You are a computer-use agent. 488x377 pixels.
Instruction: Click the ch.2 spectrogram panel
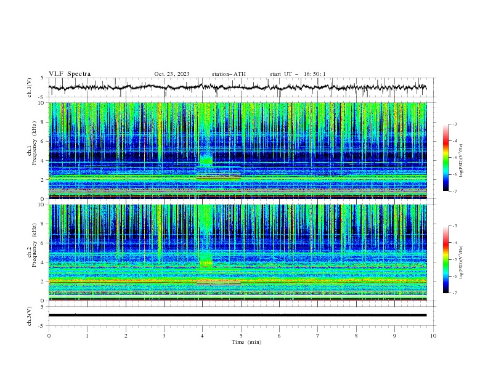coord(237,253)
